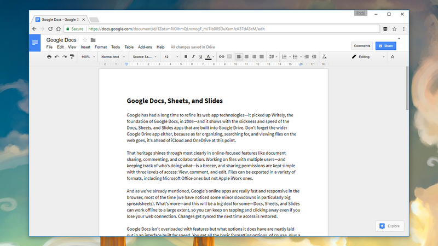Open the Editing mode dropdown
Screen dimensions: 438x246
click(368, 57)
